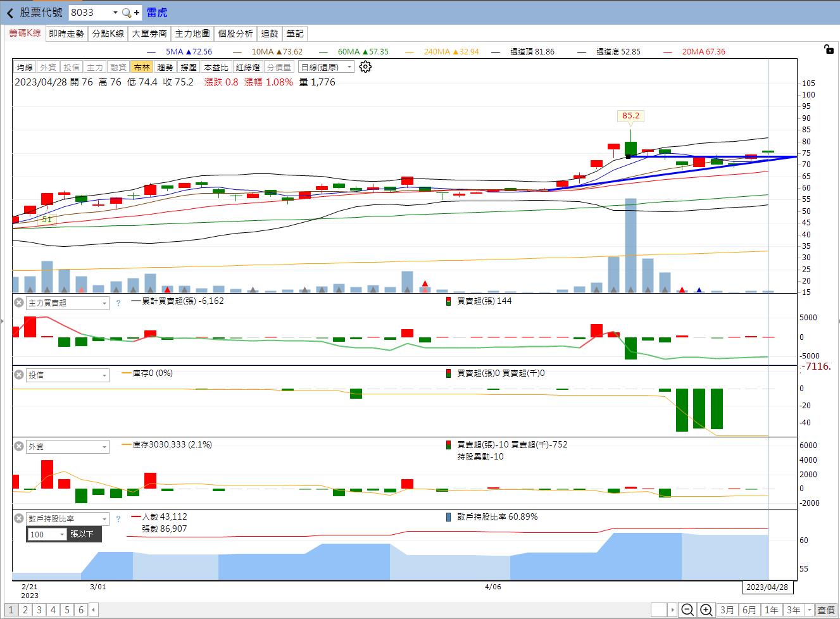Select layout page 1

click(11, 610)
